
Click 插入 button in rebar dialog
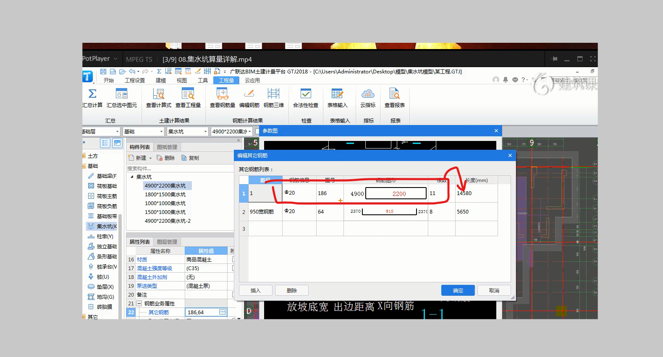pos(256,290)
